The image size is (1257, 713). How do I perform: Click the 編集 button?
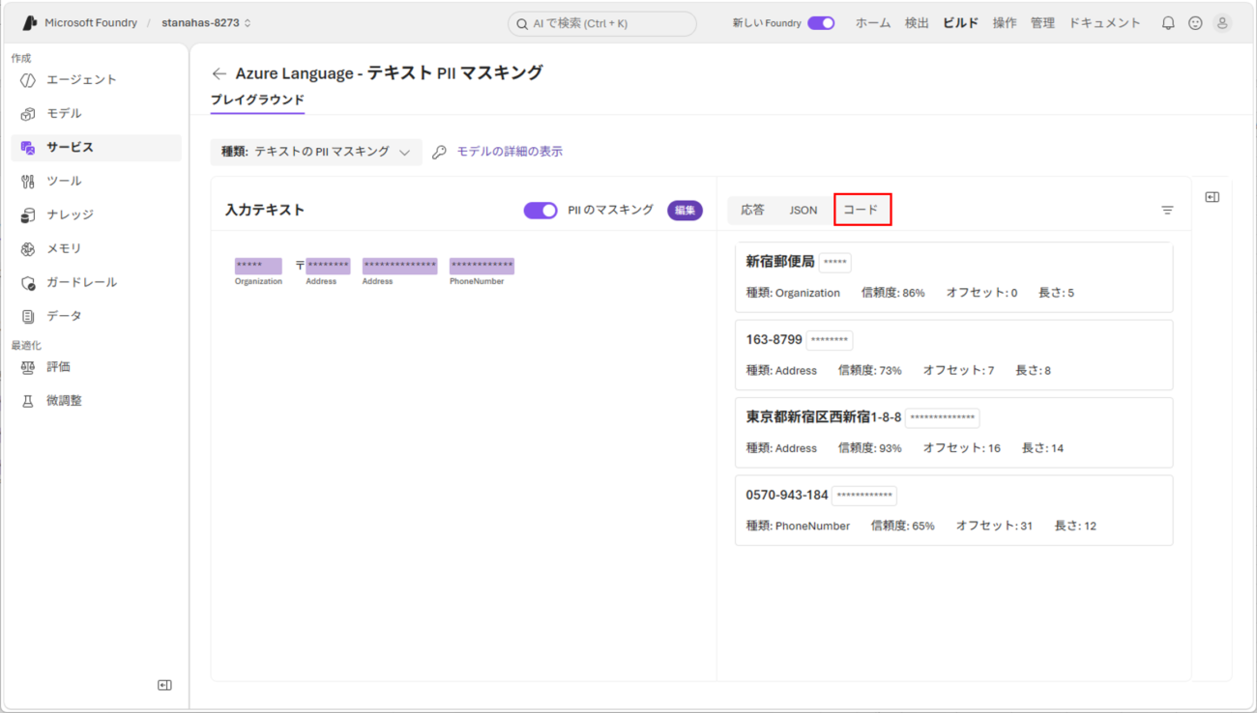685,211
